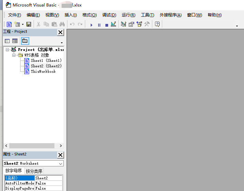Open toolbar options arrow at far right
This screenshot has width=244, height=191.
pyautogui.click(x=237, y=26)
